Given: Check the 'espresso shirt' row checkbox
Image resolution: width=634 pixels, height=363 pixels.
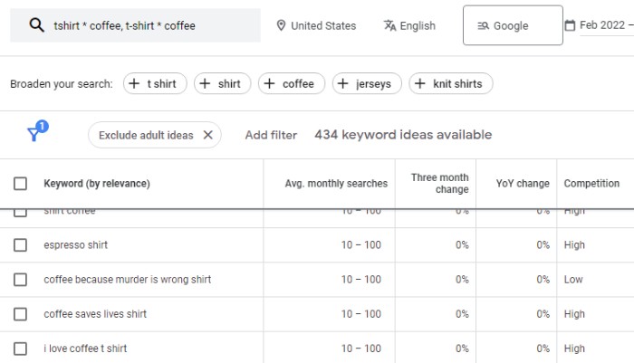Looking at the screenshot, I should [x=20, y=245].
